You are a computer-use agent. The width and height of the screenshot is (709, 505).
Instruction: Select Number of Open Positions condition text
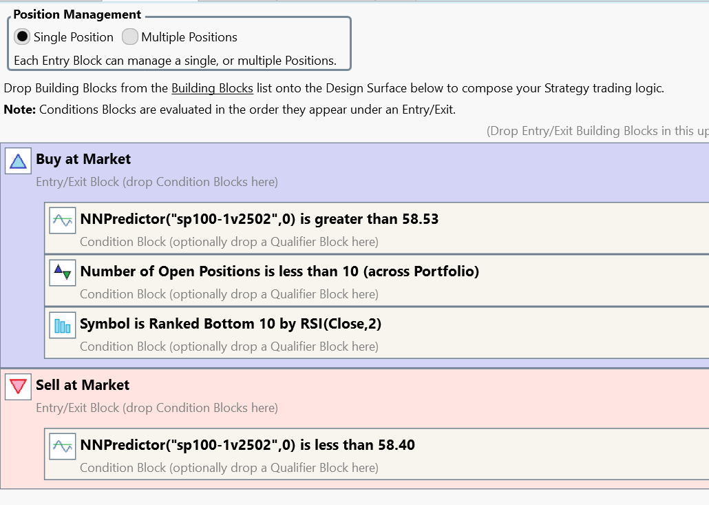coord(279,271)
